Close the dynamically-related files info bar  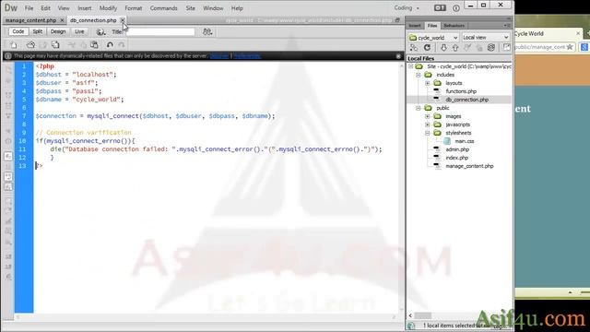398,56
